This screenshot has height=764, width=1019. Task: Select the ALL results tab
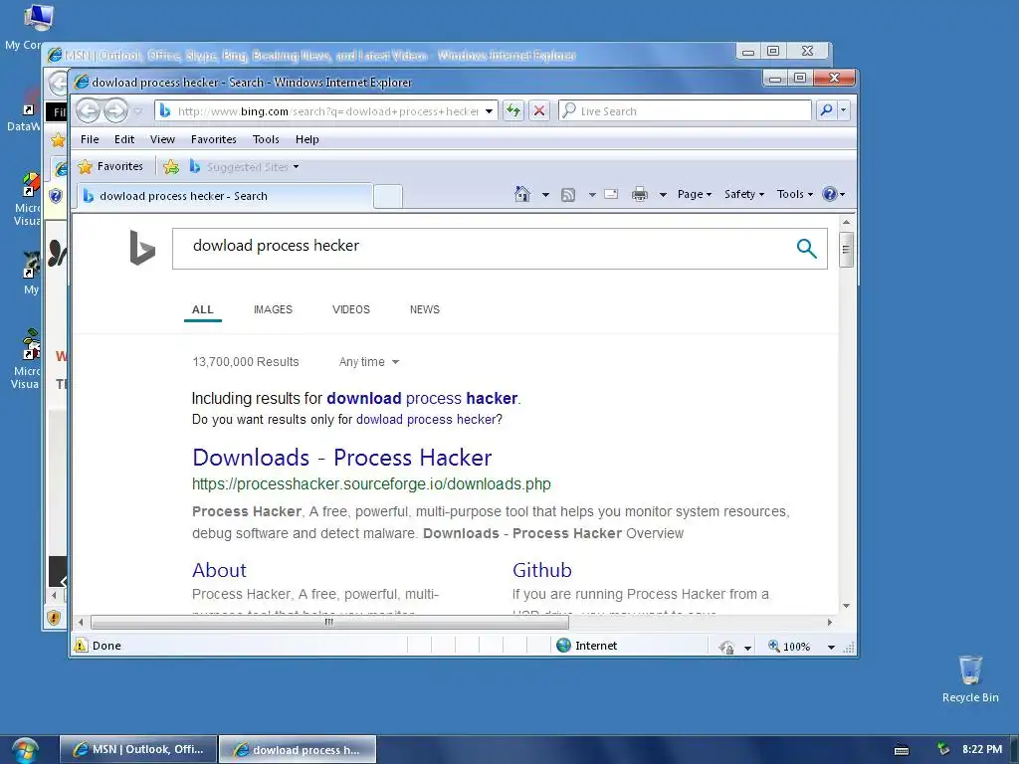[203, 309]
